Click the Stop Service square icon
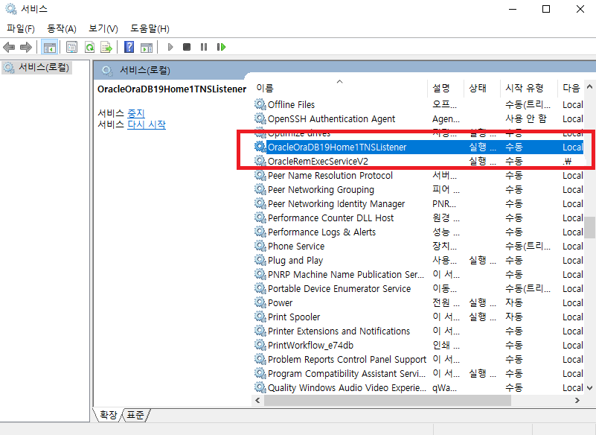This screenshot has width=596, height=435. (187, 47)
